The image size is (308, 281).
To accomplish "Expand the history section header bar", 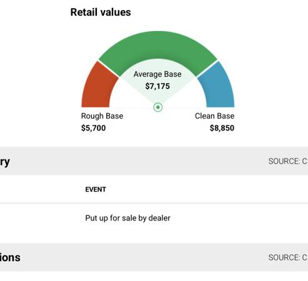I will 154,161.
